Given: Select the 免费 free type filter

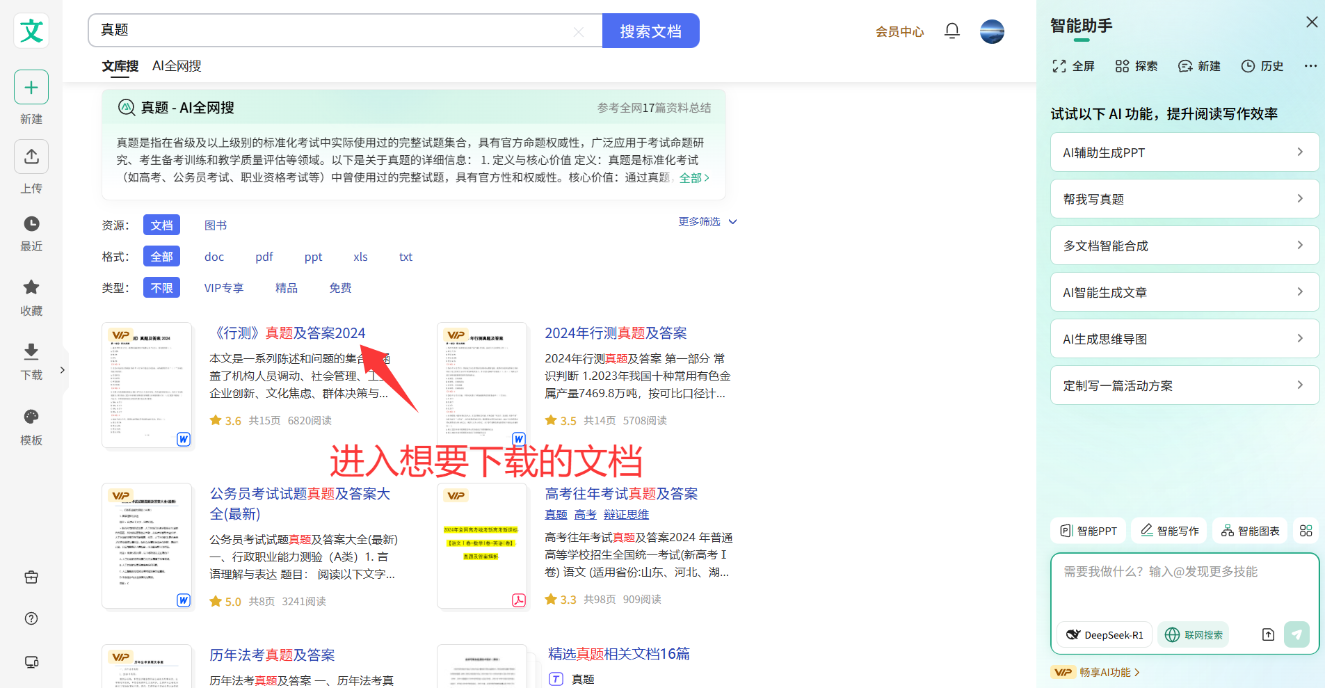Looking at the screenshot, I should [x=340, y=288].
